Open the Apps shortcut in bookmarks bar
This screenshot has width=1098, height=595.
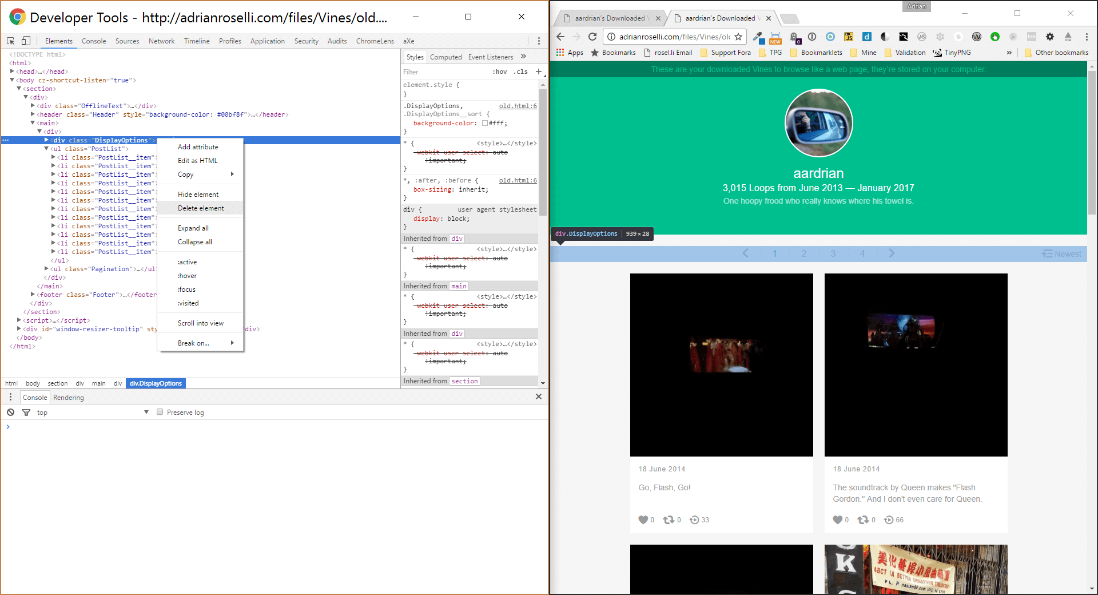(x=570, y=53)
